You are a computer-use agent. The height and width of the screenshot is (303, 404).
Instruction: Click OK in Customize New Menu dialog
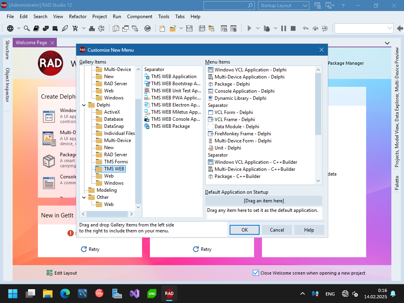click(245, 230)
